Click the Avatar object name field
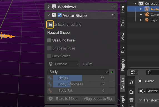The height and width of the screenshot is (107, 159). (x=153, y=91)
